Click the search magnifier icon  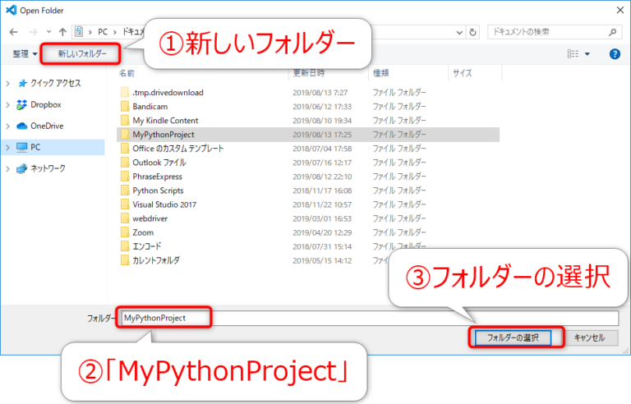(613, 31)
